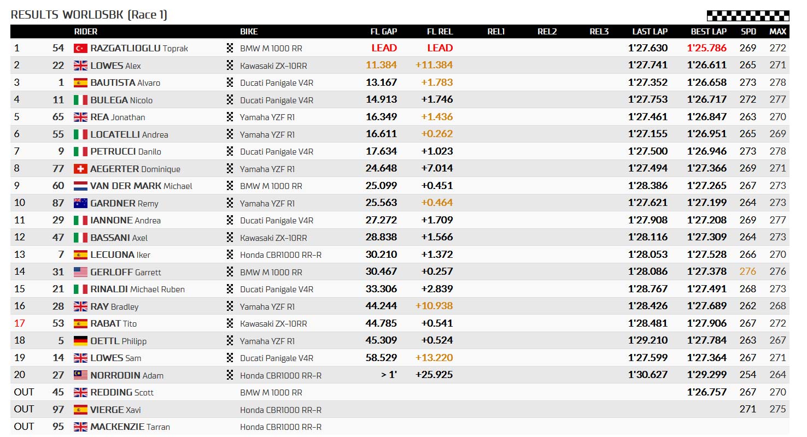Screen dimensions: 807x437
Task: Click the red LEAD text under FL GAP
Action: click(384, 48)
